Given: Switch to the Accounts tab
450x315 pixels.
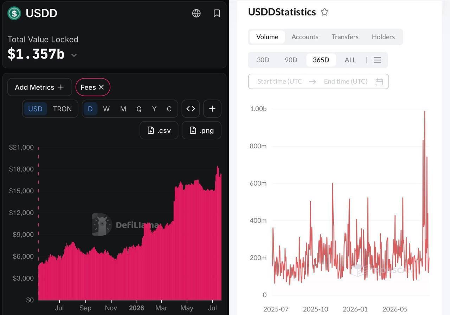Looking at the screenshot, I should [x=305, y=37].
